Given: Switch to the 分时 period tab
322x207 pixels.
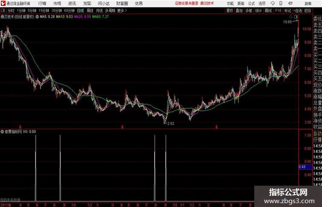Looking at the screenshot, I should [11, 11].
